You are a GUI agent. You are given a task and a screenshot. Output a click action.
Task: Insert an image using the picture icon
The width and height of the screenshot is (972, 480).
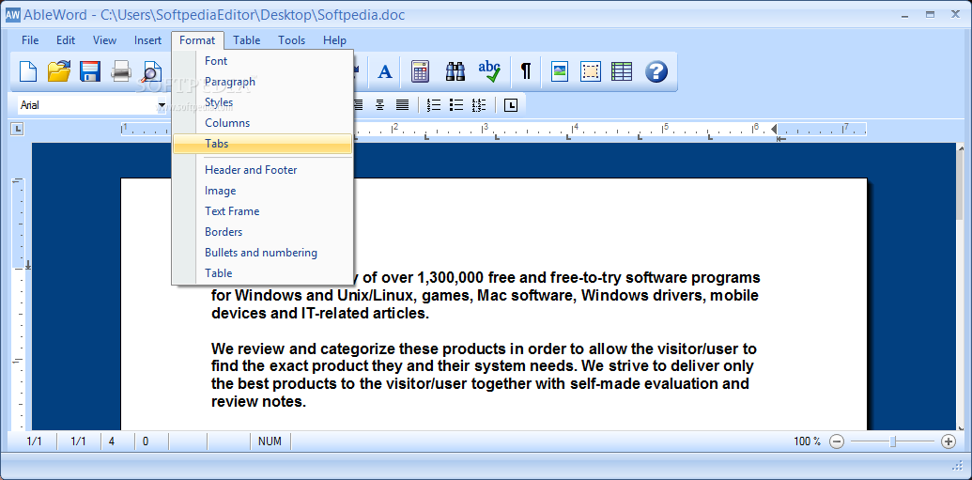(x=560, y=72)
